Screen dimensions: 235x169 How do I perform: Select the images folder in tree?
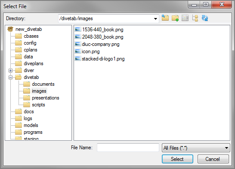pyautogui.click(x=39, y=91)
